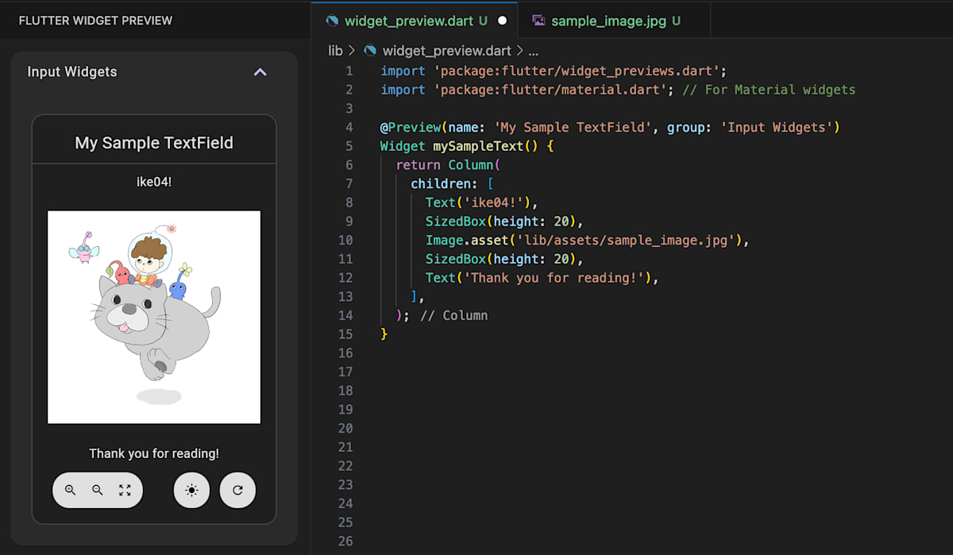Viewport: 953px width, 555px height.
Task: Click line number 10 in the gutter
Action: point(345,240)
